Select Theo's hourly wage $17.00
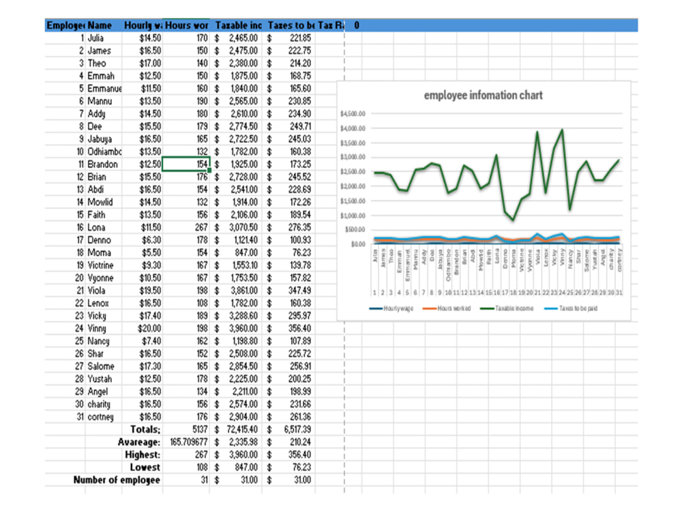The height and width of the screenshot is (512, 682). tap(143, 63)
